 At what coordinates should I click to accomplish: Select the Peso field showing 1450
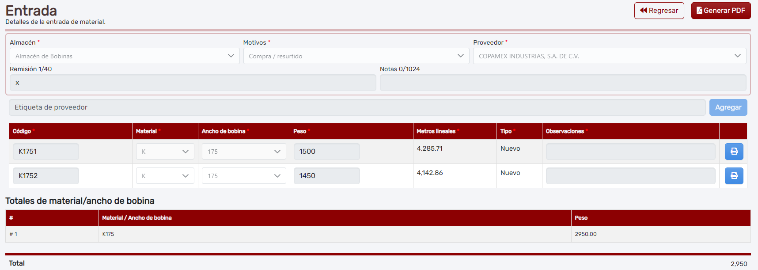click(326, 176)
